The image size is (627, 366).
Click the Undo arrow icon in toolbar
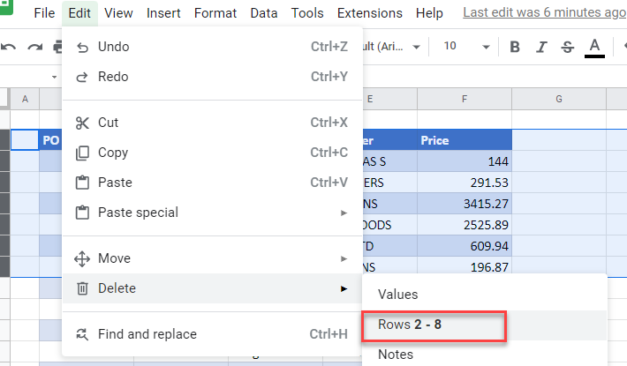tap(9, 47)
